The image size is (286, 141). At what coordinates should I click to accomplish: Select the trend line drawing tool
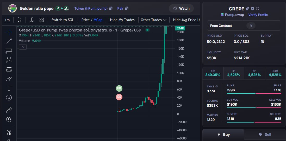[9, 41]
